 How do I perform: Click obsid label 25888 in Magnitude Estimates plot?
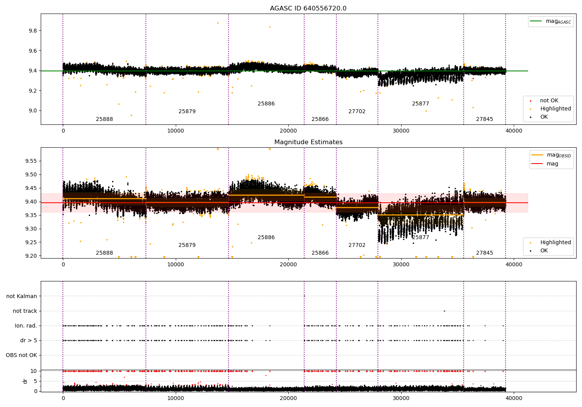pyautogui.click(x=104, y=253)
